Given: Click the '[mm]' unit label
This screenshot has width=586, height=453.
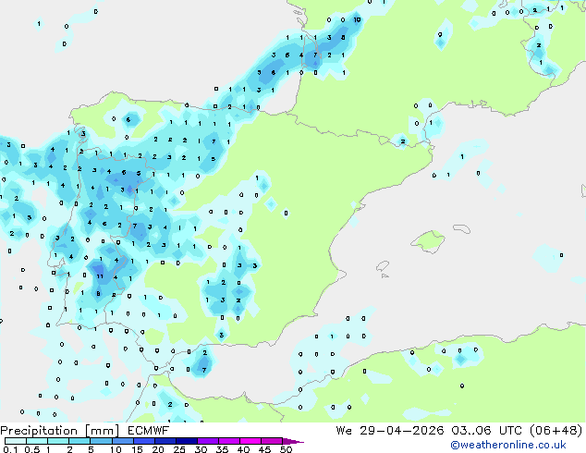Looking at the screenshot, I should point(102,431).
